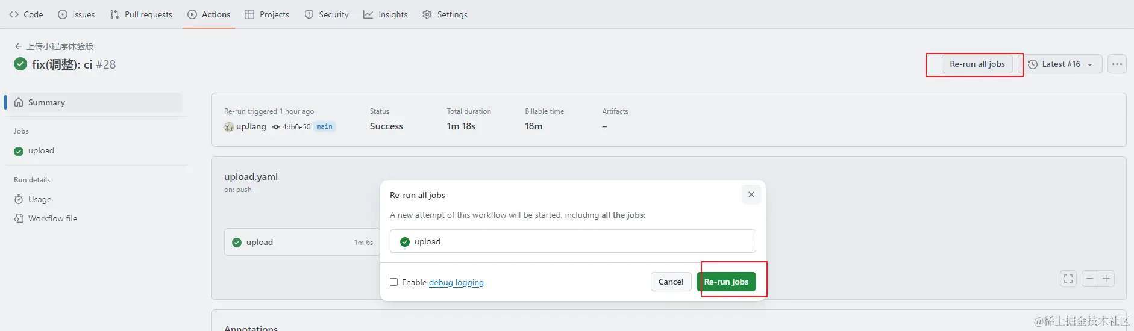Open the debug logging documentation link

point(456,282)
